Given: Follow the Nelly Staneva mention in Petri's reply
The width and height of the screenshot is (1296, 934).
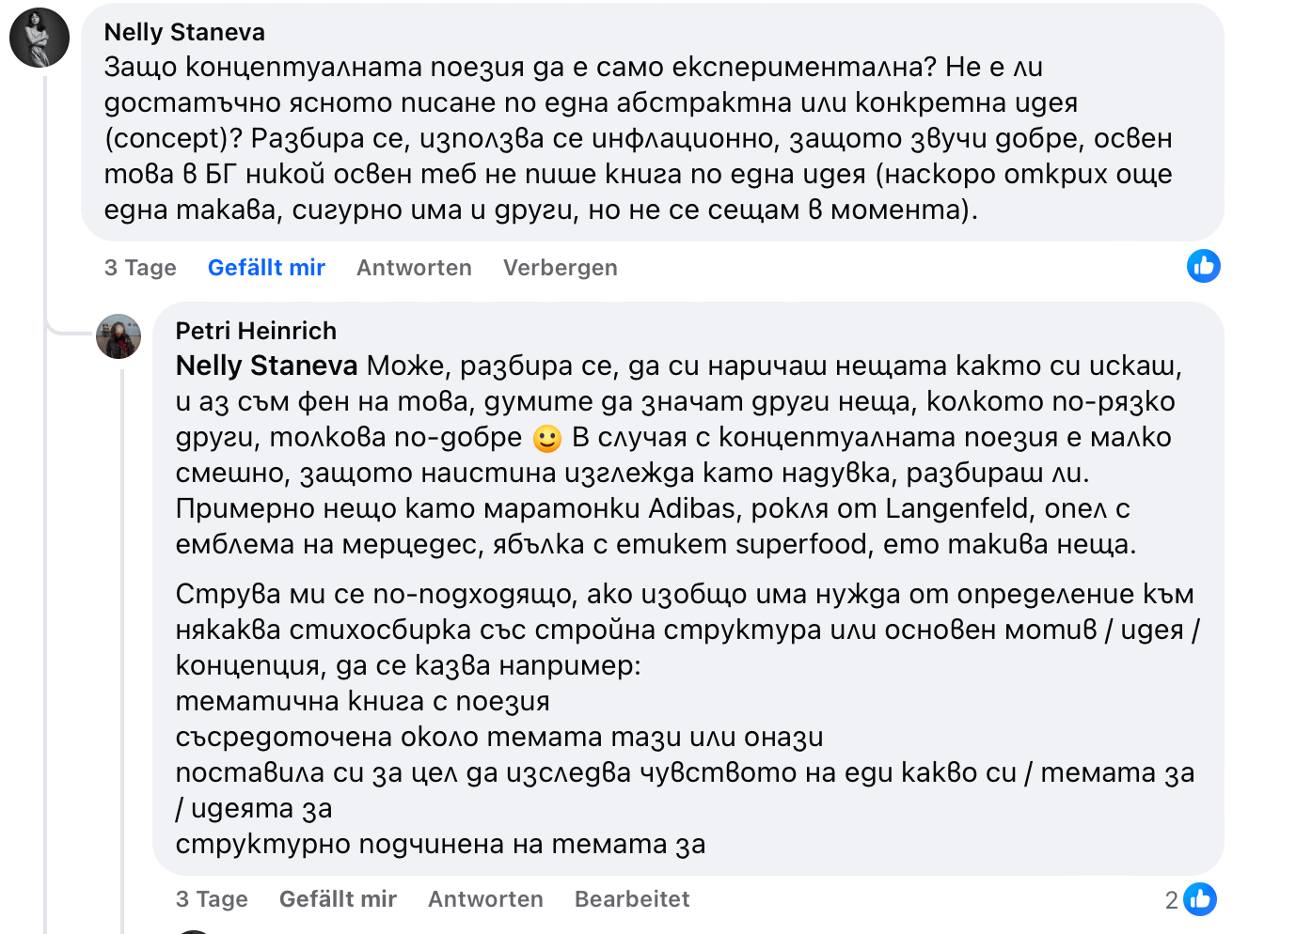Looking at the screenshot, I should point(266,366).
